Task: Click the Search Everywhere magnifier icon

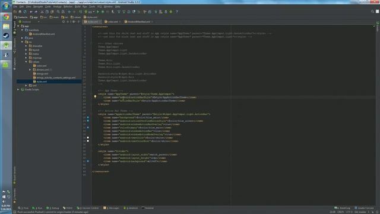Action: (372, 11)
